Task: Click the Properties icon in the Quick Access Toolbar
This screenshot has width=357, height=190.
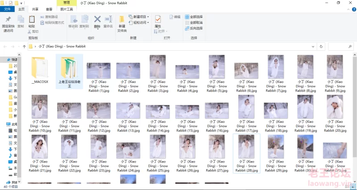Action: 10,3
